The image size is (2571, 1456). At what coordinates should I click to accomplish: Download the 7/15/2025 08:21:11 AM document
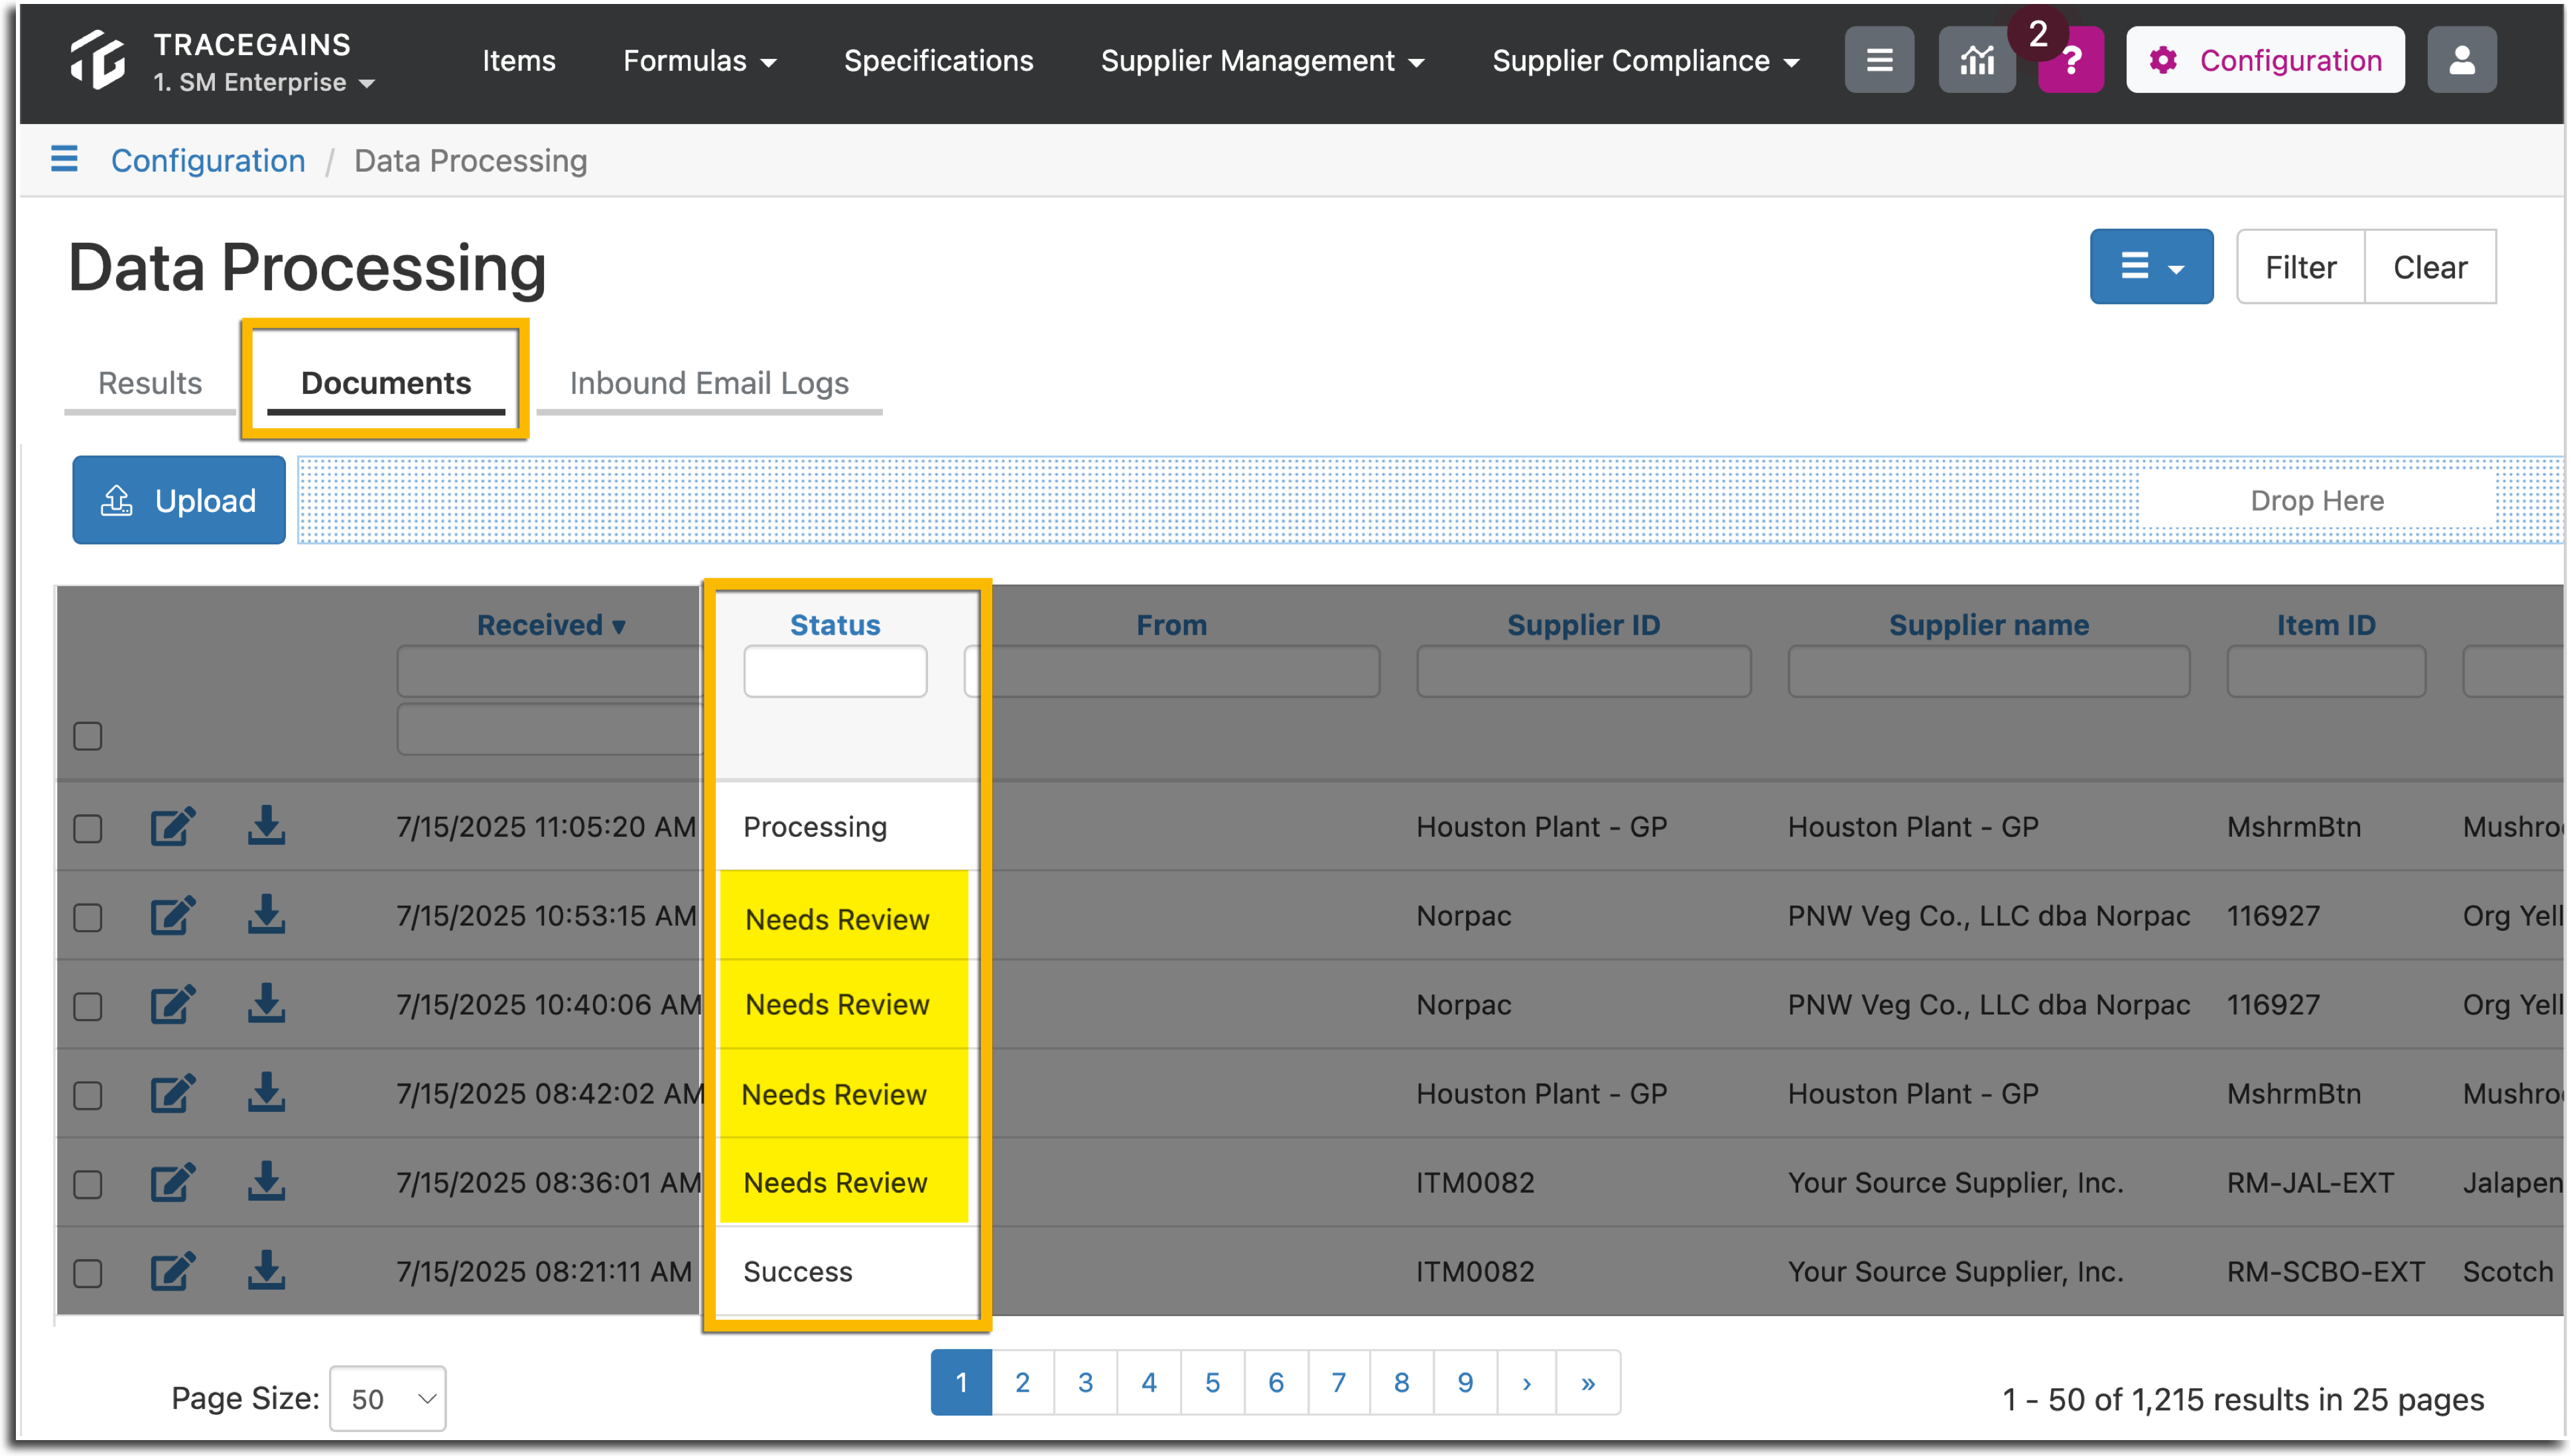tap(266, 1271)
